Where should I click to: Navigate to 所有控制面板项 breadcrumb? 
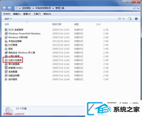click(x=43, y=8)
